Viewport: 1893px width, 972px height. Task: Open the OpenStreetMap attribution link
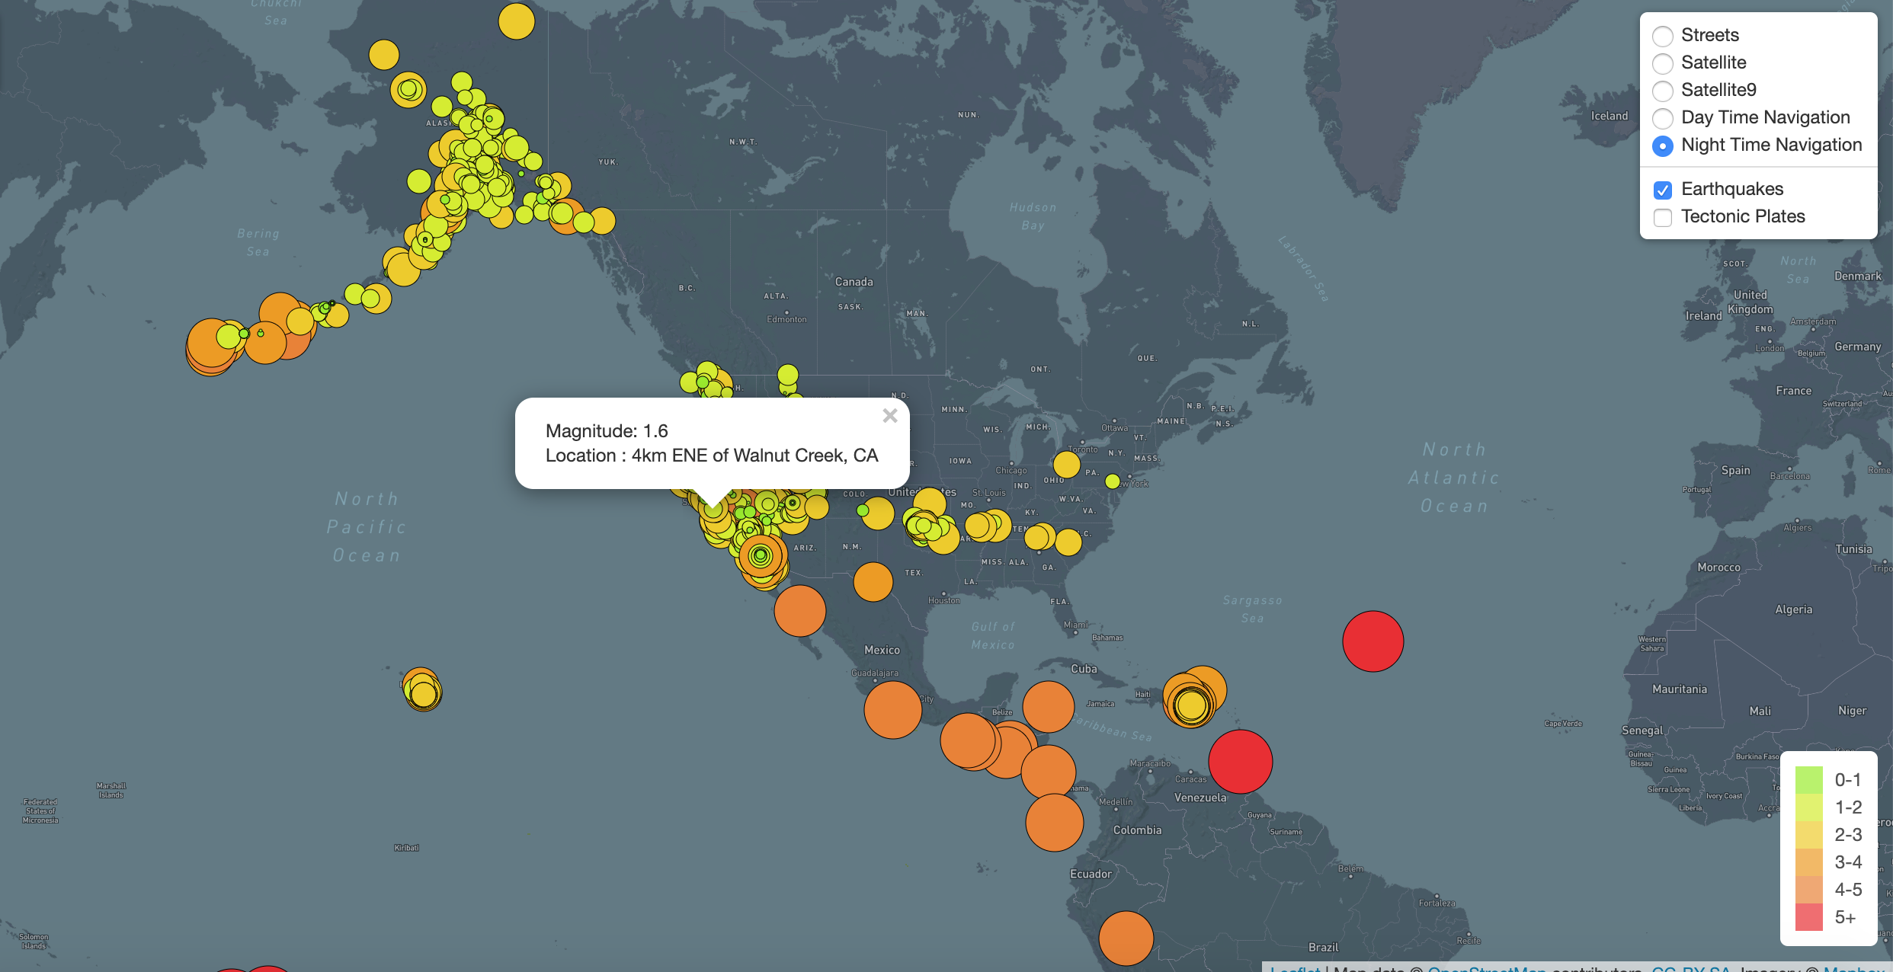click(x=1486, y=968)
